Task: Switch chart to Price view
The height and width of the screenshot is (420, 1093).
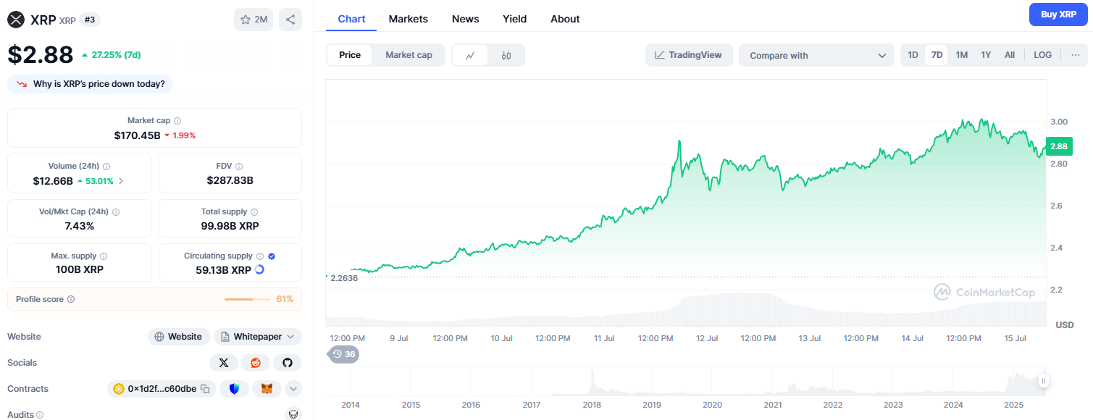Action: pyautogui.click(x=350, y=55)
